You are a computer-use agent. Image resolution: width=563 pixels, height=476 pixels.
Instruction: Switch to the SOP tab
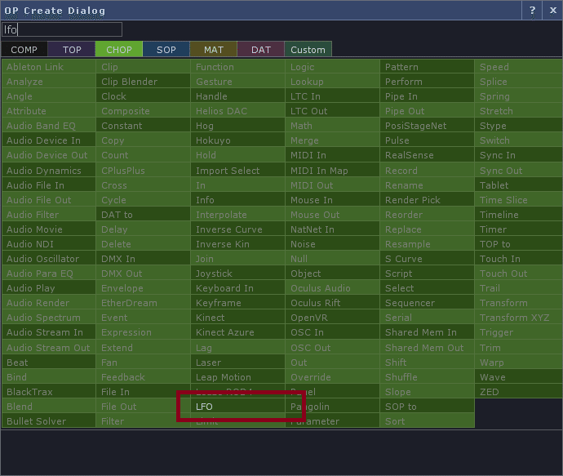click(166, 50)
